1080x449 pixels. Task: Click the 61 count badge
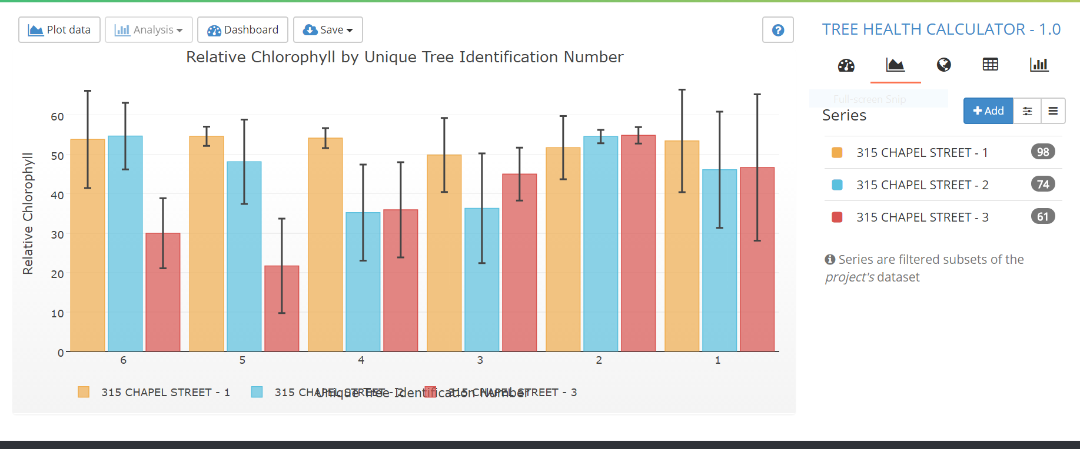1043,217
